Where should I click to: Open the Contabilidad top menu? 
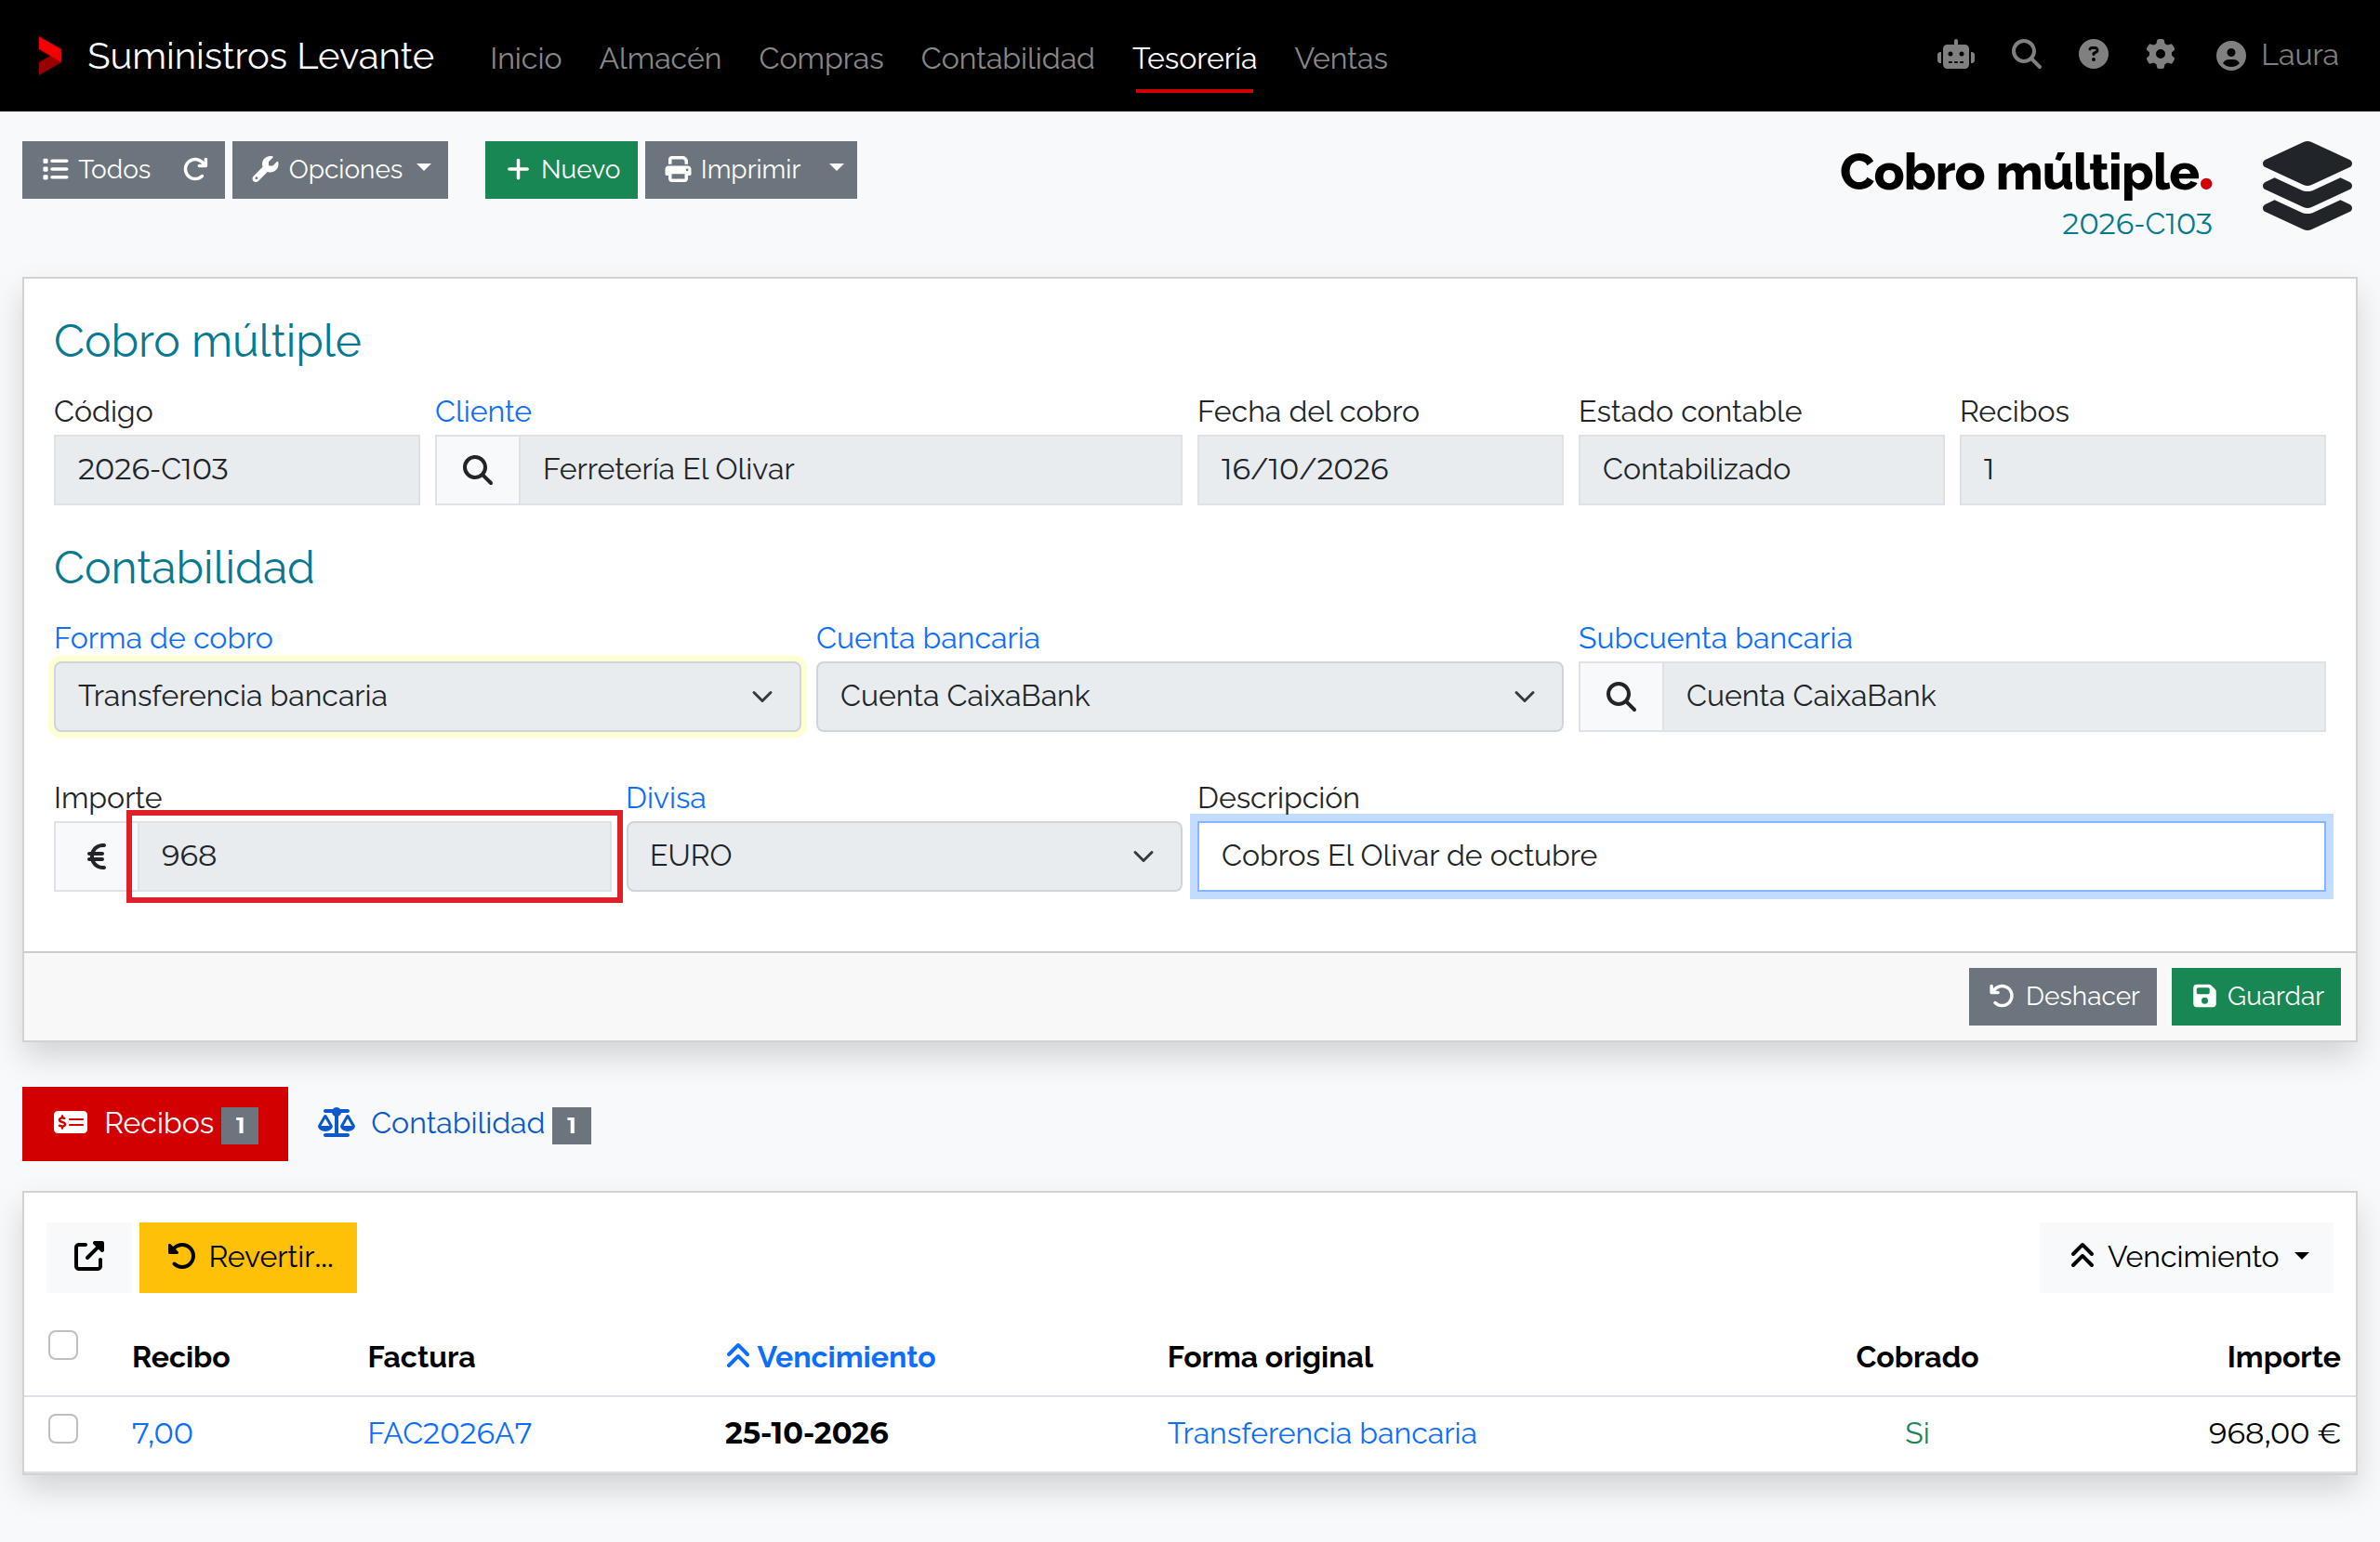pyautogui.click(x=1007, y=58)
